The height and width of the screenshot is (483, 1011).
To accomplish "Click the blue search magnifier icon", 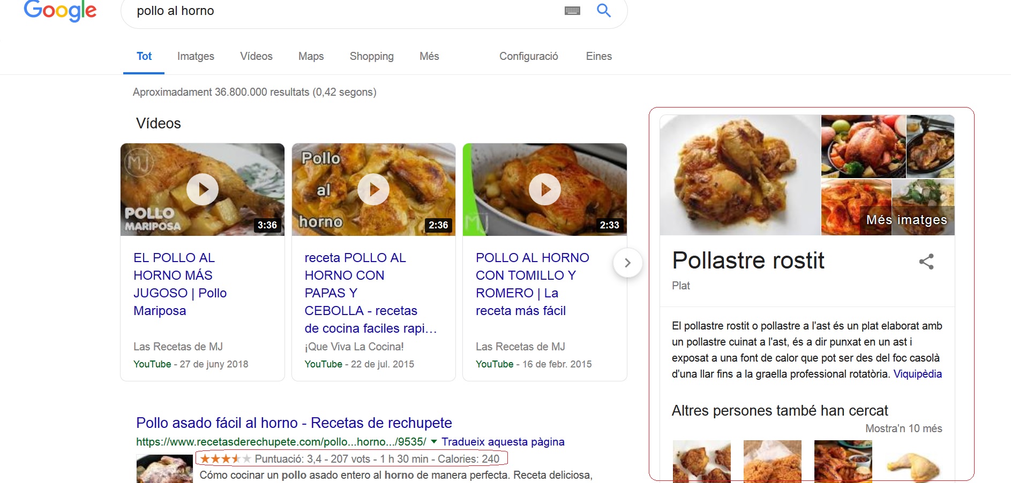I will tap(603, 11).
